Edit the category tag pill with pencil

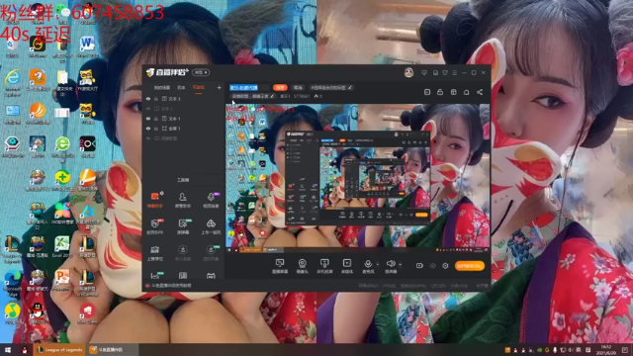(x=331, y=87)
